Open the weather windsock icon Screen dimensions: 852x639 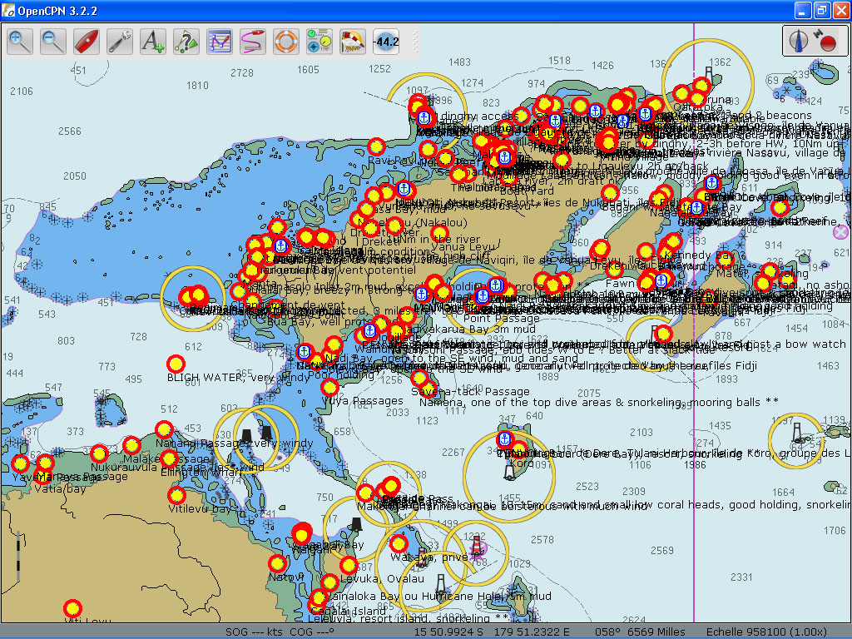coord(353,42)
